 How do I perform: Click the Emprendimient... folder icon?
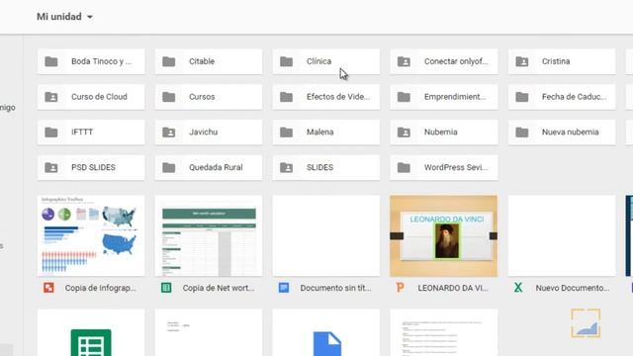(404, 97)
